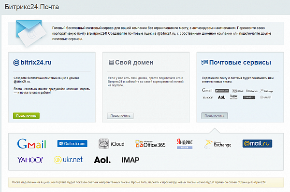Select the Microsoft Exchange logo
The height and width of the screenshot is (192, 290).
pos(217,144)
